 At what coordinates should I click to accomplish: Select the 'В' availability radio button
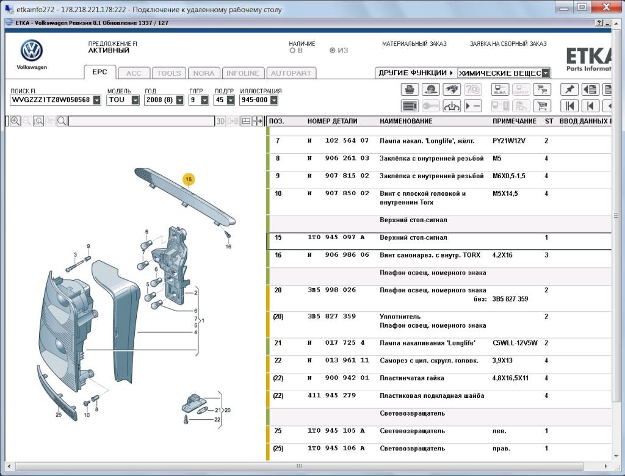(292, 51)
